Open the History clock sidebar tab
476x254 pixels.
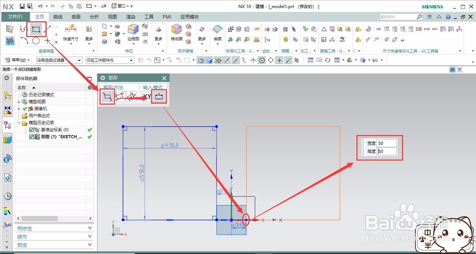click(8, 196)
